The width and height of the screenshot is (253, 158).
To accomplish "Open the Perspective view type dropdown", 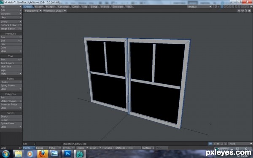I will tap(33, 11).
